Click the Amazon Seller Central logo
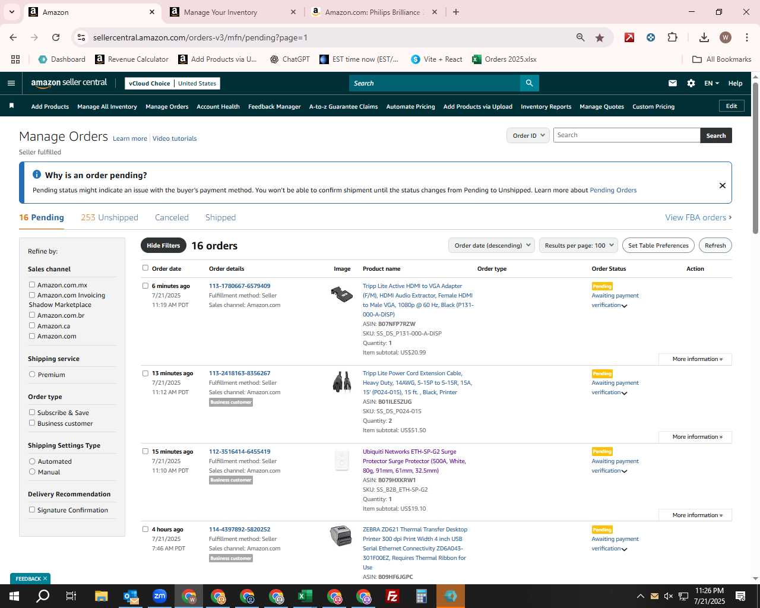760x608 pixels. tap(69, 83)
